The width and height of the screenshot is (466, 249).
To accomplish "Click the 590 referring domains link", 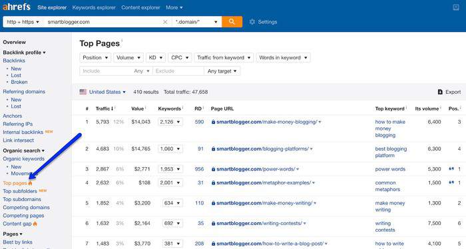I will click(x=199, y=122).
